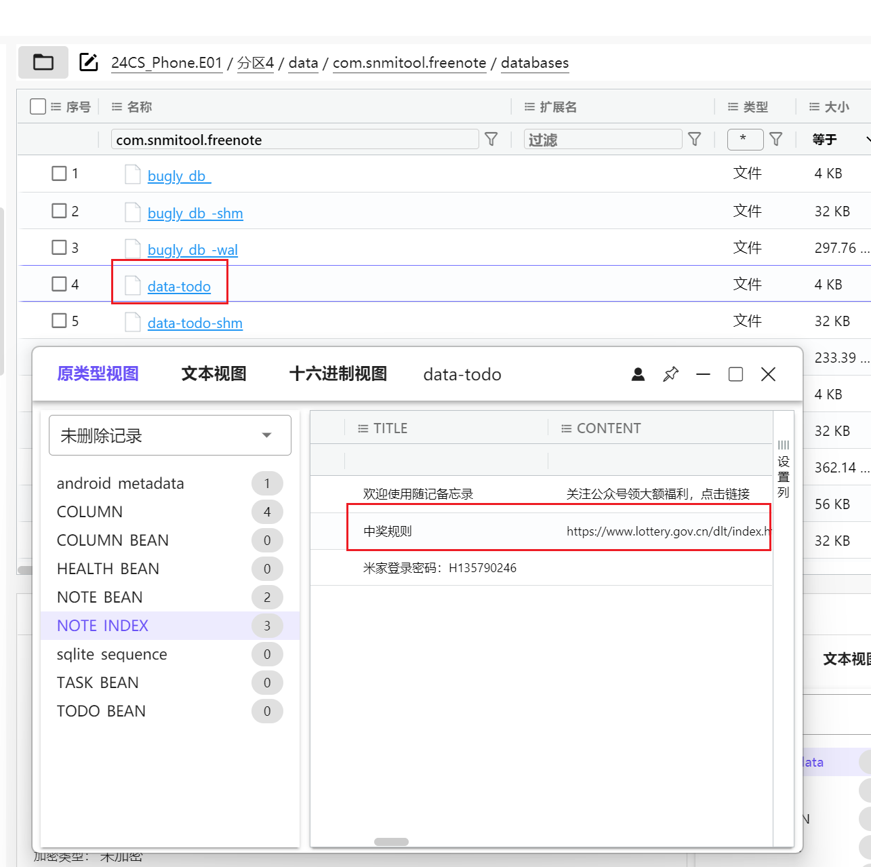Toggle the select-all checkbox in header

click(x=38, y=106)
